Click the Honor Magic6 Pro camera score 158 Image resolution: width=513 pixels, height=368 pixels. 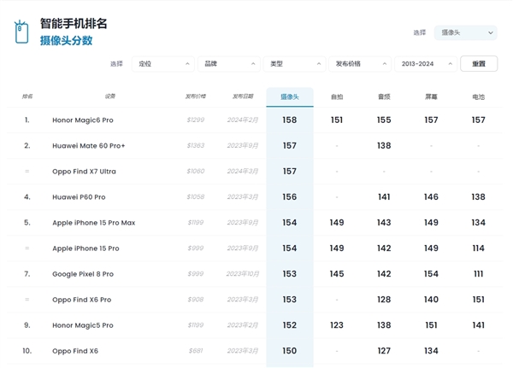(290, 120)
